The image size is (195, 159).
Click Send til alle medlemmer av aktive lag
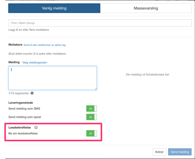point(44,45)
